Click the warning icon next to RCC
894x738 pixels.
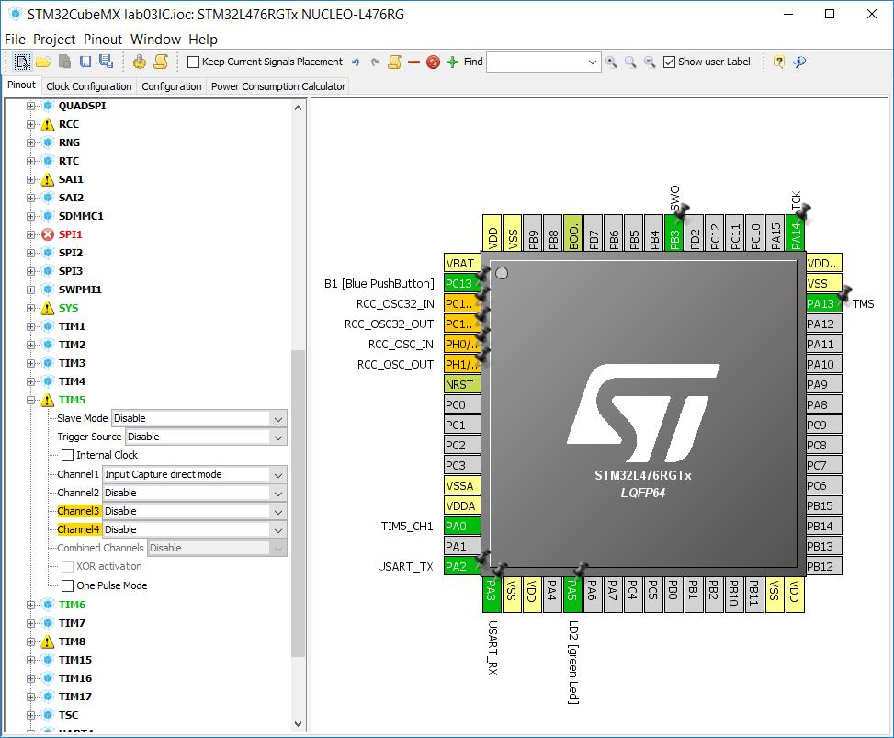pos(48,124)
